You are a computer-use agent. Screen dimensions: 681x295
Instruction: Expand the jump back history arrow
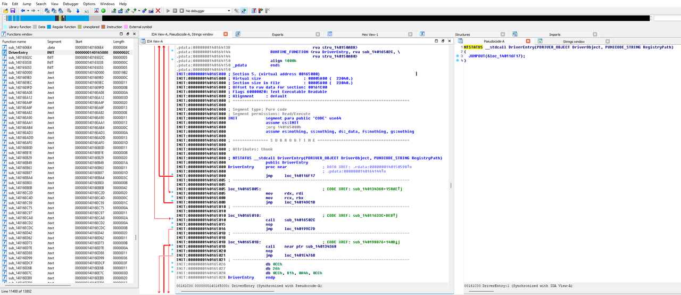pos(28,11)
